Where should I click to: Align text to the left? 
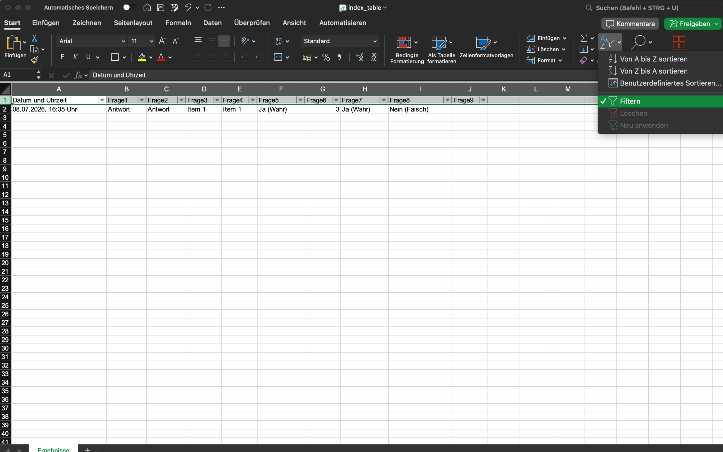198,57
